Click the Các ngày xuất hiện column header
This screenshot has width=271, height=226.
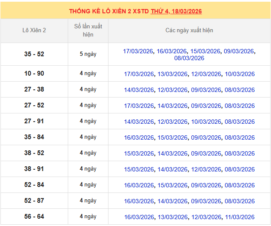pos(189,31)
